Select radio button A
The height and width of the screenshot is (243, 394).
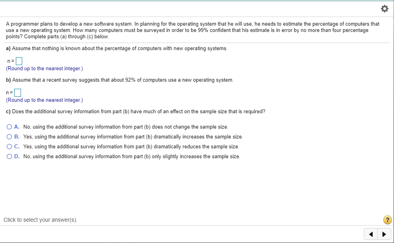pos(9,127)
